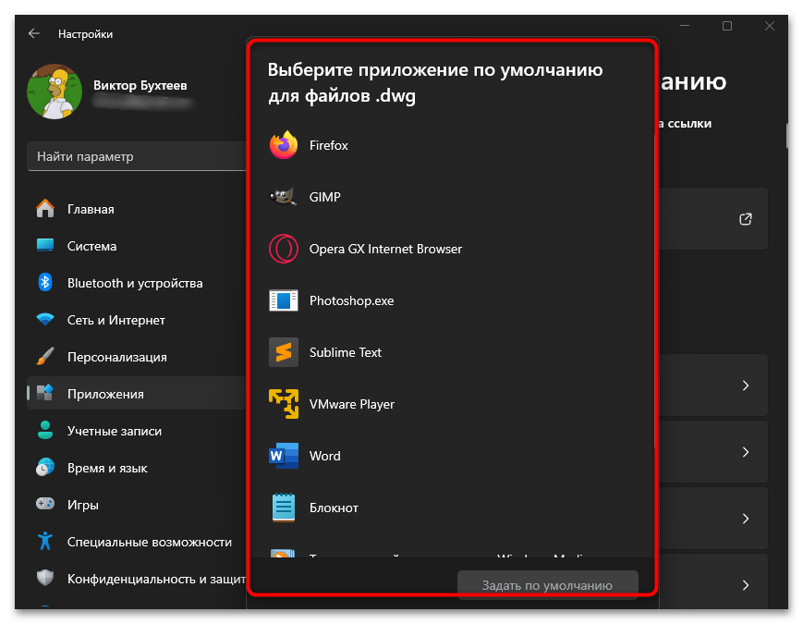
Task: Choose the GIMP icon in the list
Action: [x=283, y=197]
